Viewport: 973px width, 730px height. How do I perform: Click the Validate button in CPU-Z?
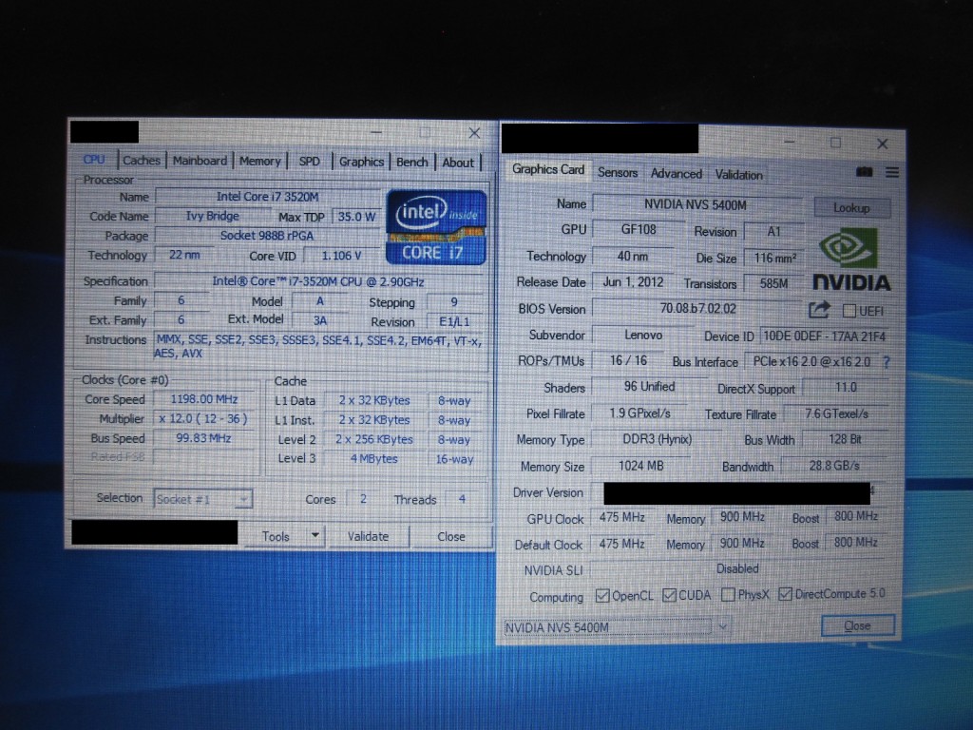pos(368,536)
